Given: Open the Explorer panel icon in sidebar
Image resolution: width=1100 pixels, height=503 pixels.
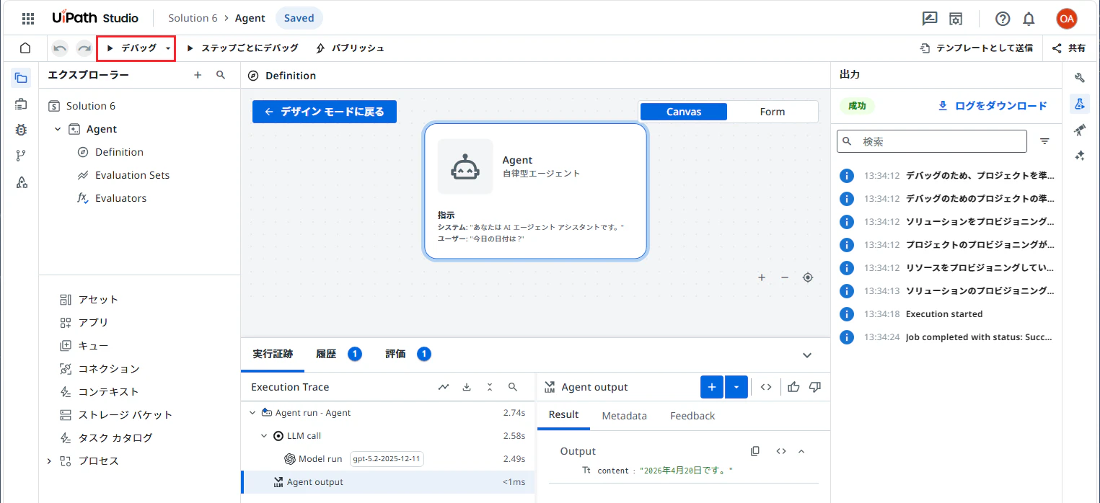Looking at the screenshot, I should click(x=21, y=79).
